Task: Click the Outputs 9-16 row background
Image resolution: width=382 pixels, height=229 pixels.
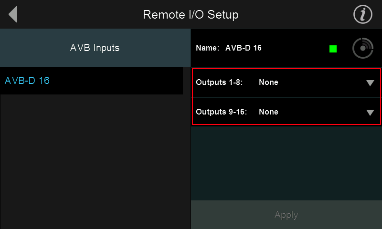Action: tap(286, 112)
